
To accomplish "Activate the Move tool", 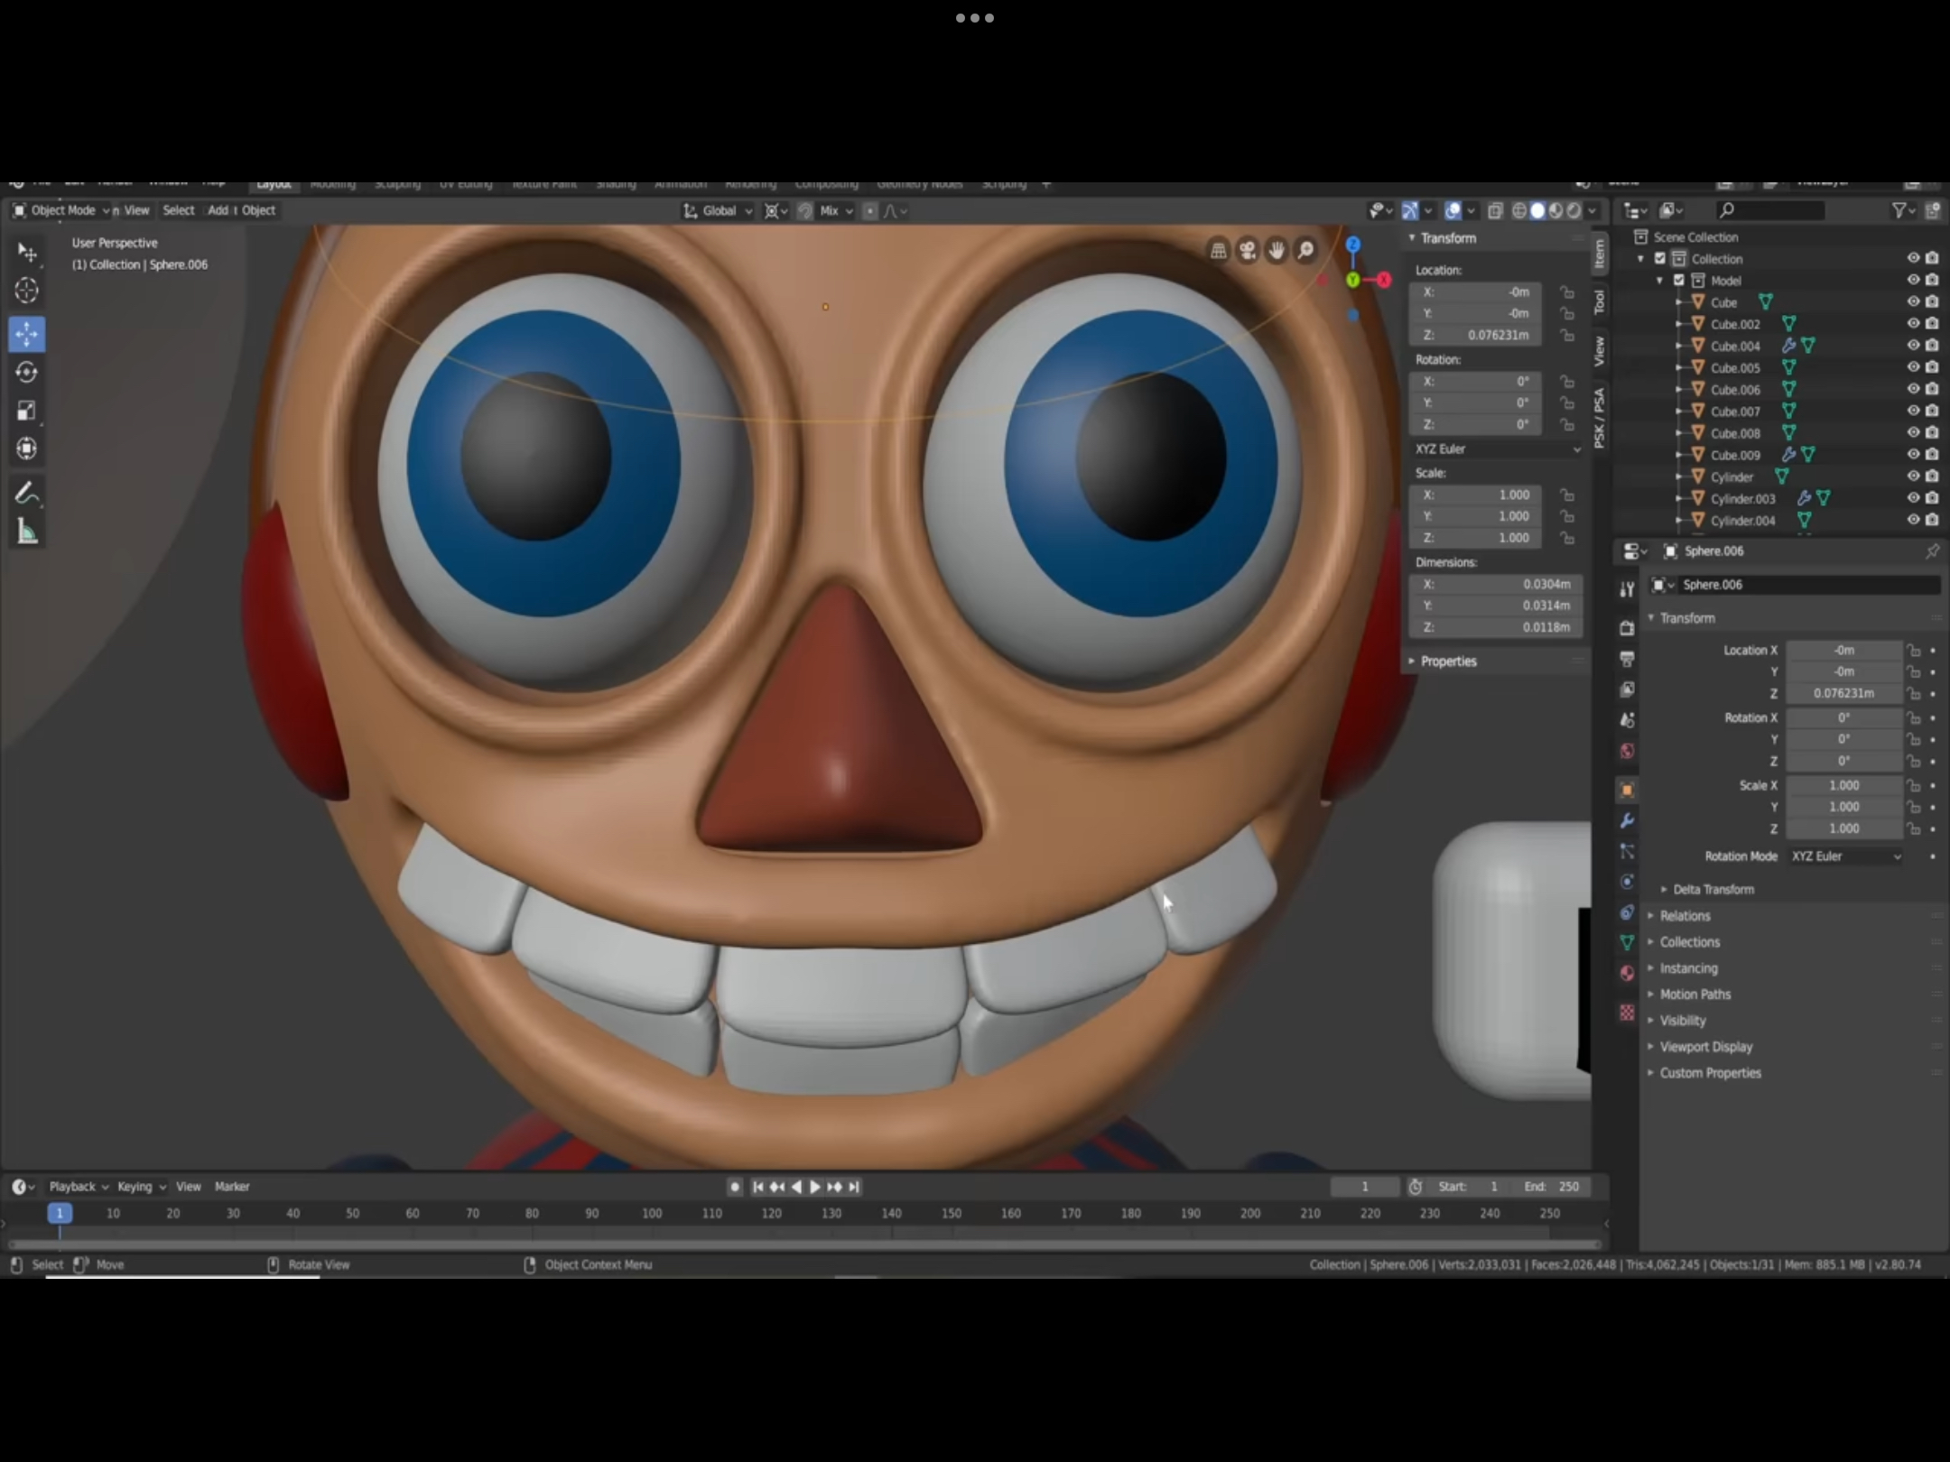I will (27, 334).
